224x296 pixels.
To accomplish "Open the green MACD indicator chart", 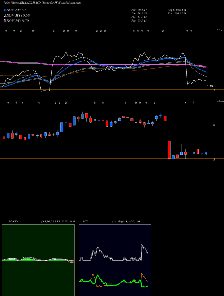I will click(38, 260).
